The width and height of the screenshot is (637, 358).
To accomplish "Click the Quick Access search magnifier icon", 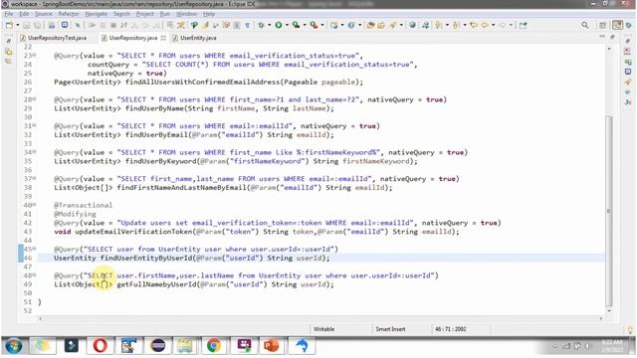I will coord(585,25).
